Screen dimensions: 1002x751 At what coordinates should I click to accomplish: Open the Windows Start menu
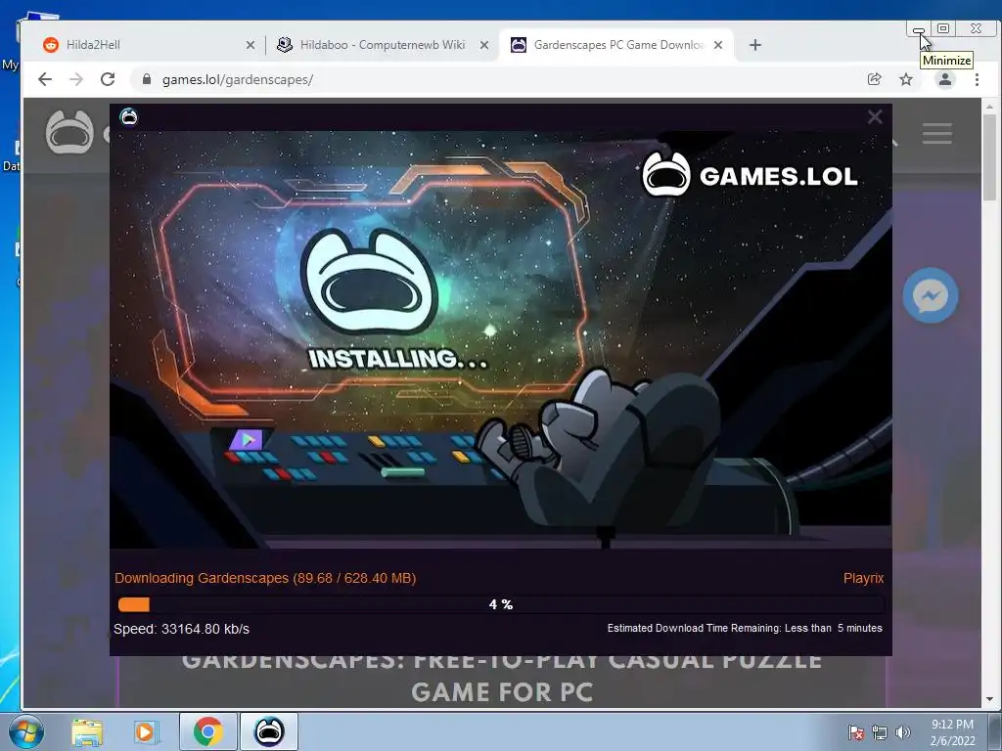point(26,731)
